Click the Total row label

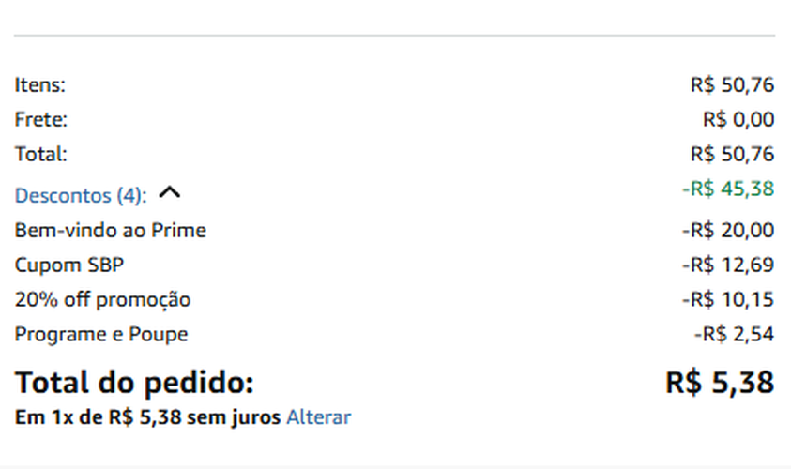[41, 154]
